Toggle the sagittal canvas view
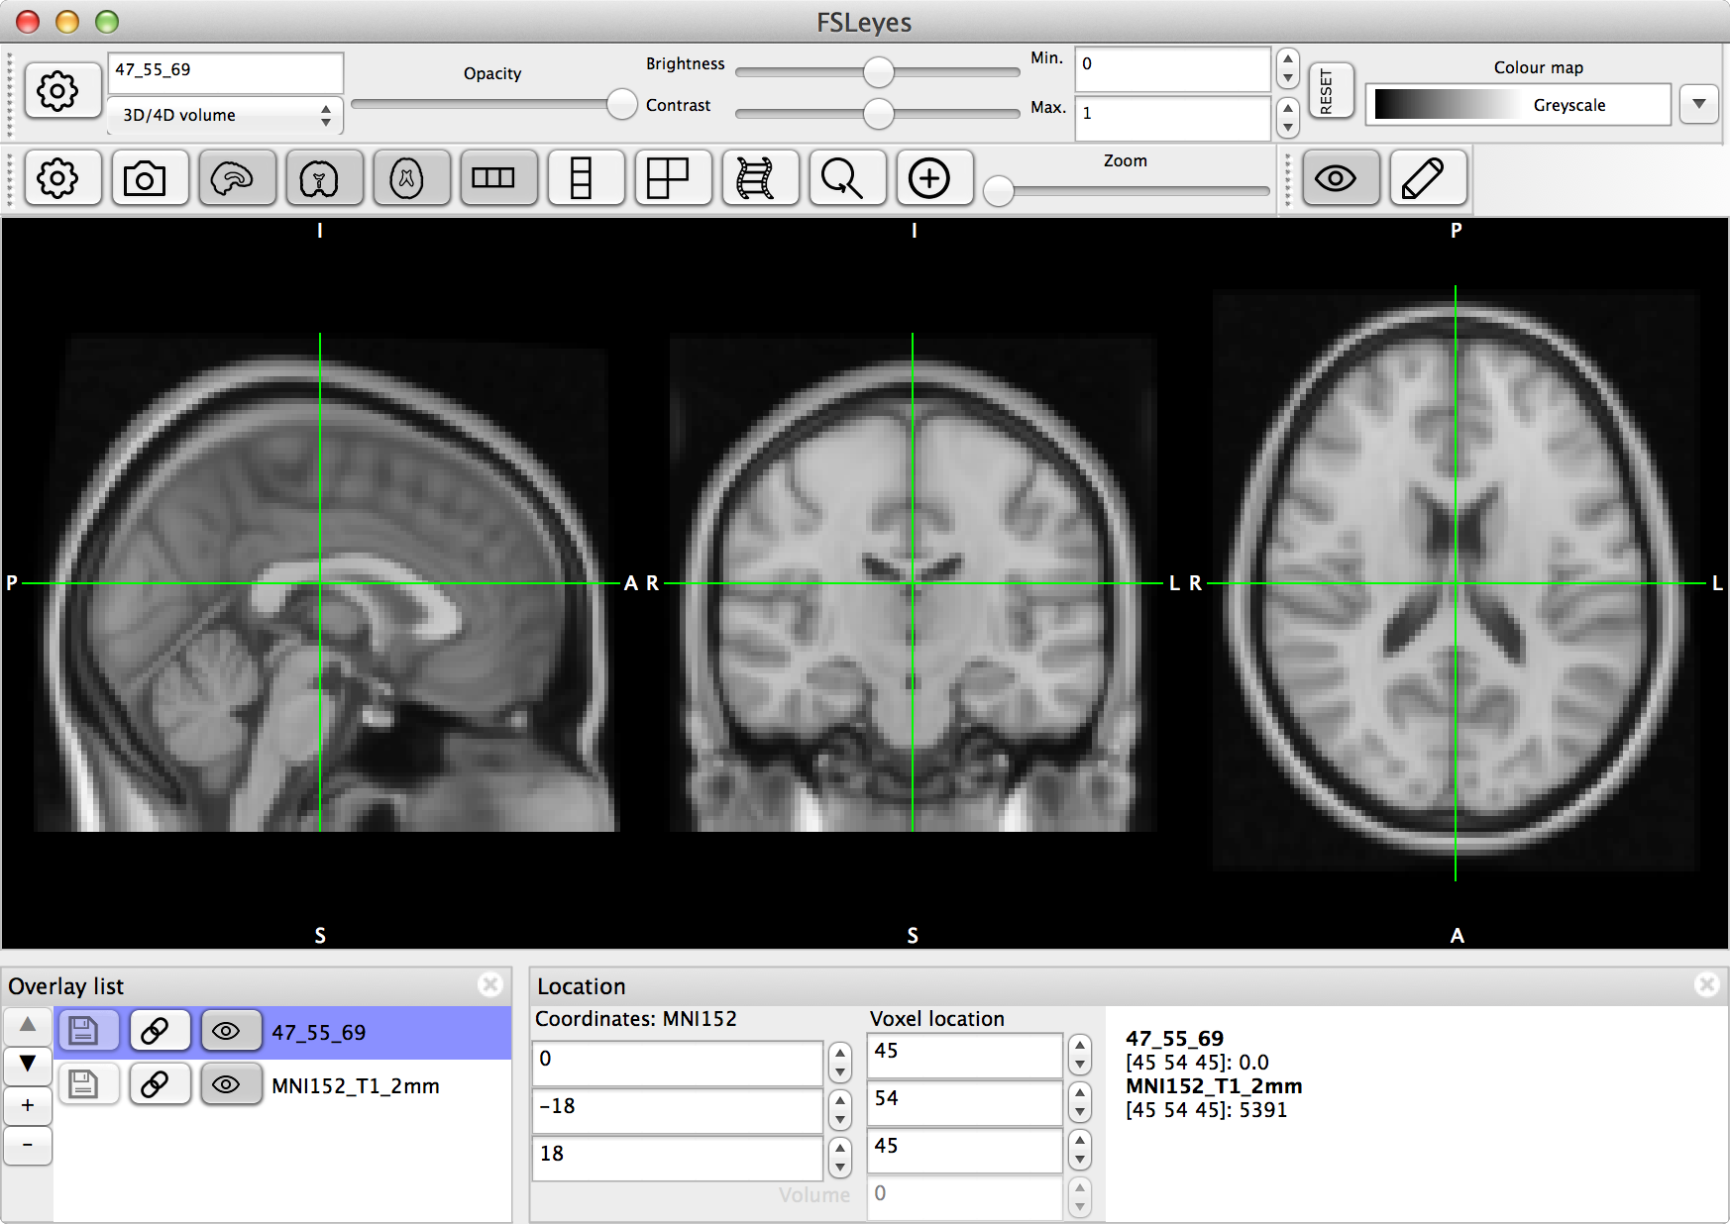The height and width of the screenshot is (1224, 1730). pyautogui.click(x=232, y=179)
